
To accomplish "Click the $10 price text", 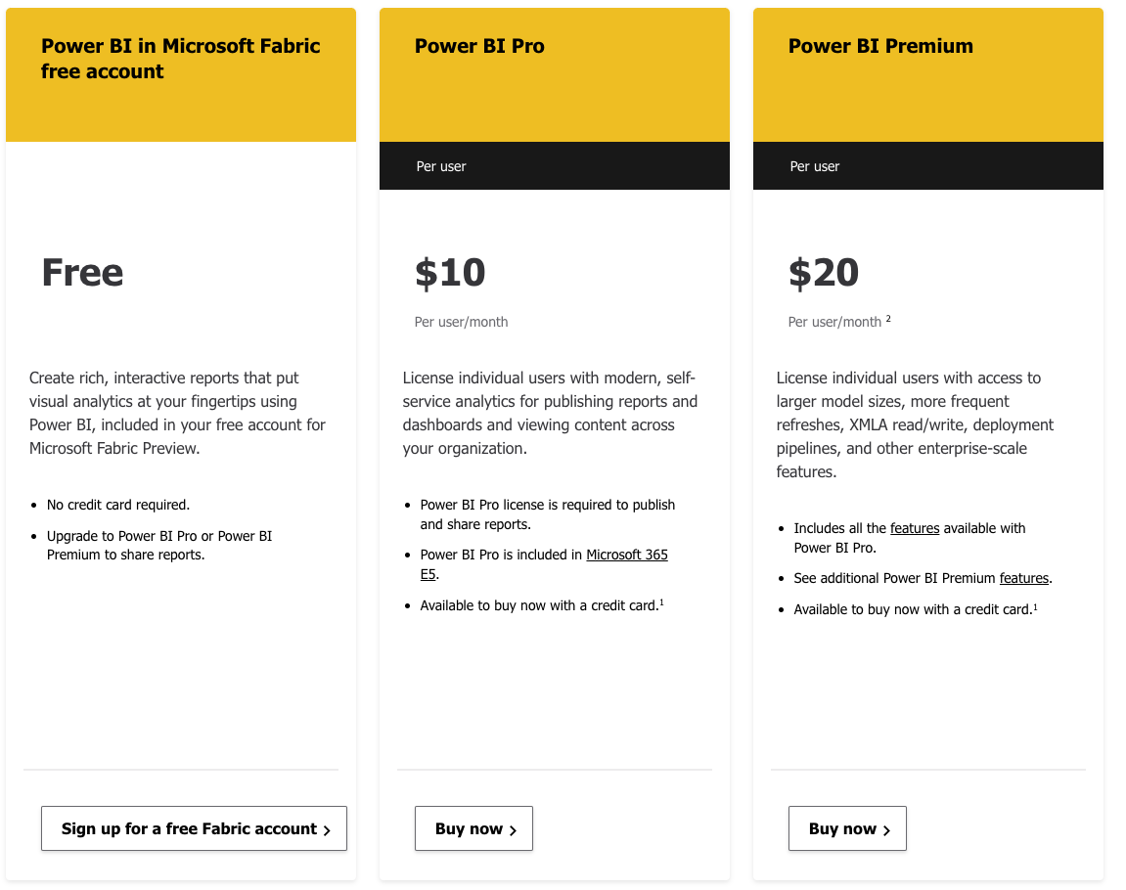I will 450,273.
